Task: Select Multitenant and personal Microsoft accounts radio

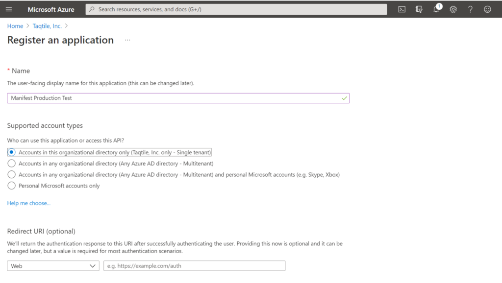Action: coord(12,175)
